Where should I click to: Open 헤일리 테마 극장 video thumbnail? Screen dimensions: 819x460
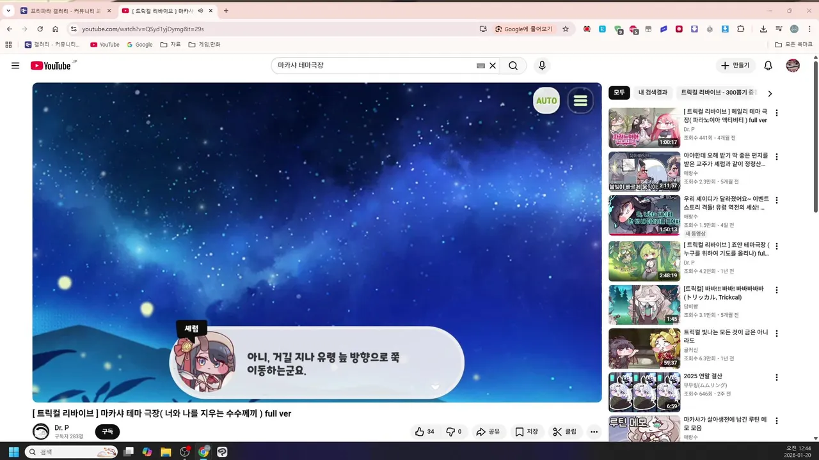point(644,128)
